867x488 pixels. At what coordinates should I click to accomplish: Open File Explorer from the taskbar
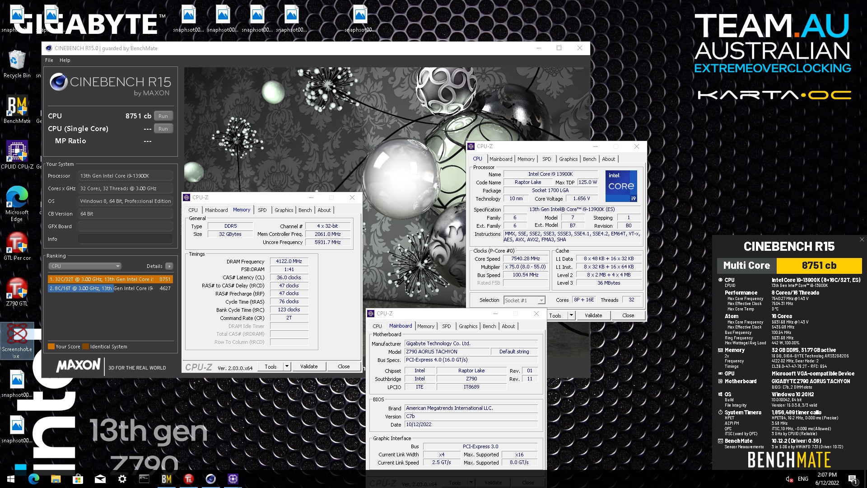(56, 479)
